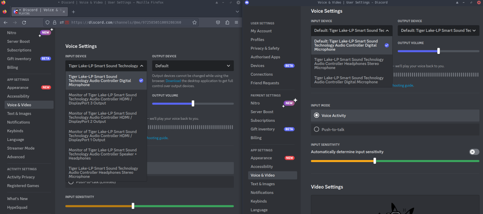Bookmark this page with the star
The image size is (483, 214).
(x=194, y=23)
